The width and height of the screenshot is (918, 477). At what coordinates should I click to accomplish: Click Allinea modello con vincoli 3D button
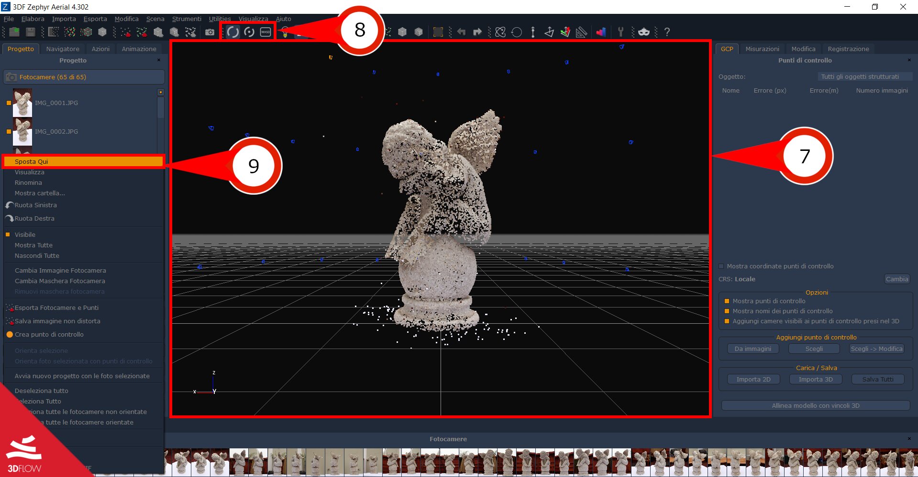pos(816,405)
